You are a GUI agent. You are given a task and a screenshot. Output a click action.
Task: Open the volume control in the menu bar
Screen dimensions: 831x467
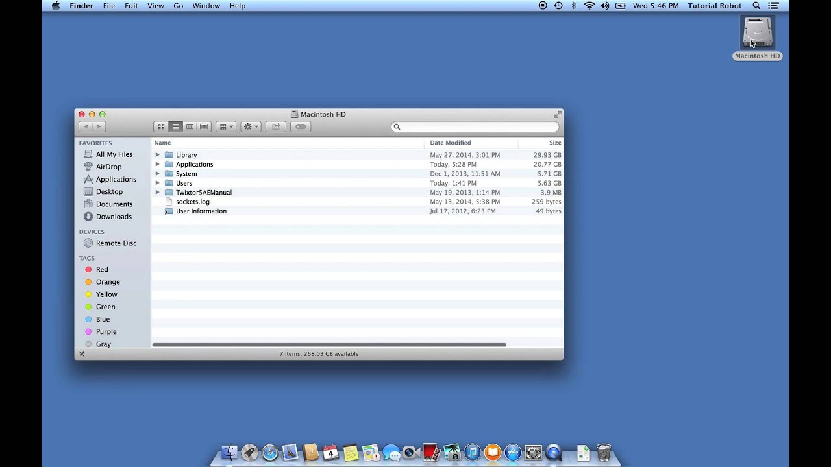(x=605, y=6)
